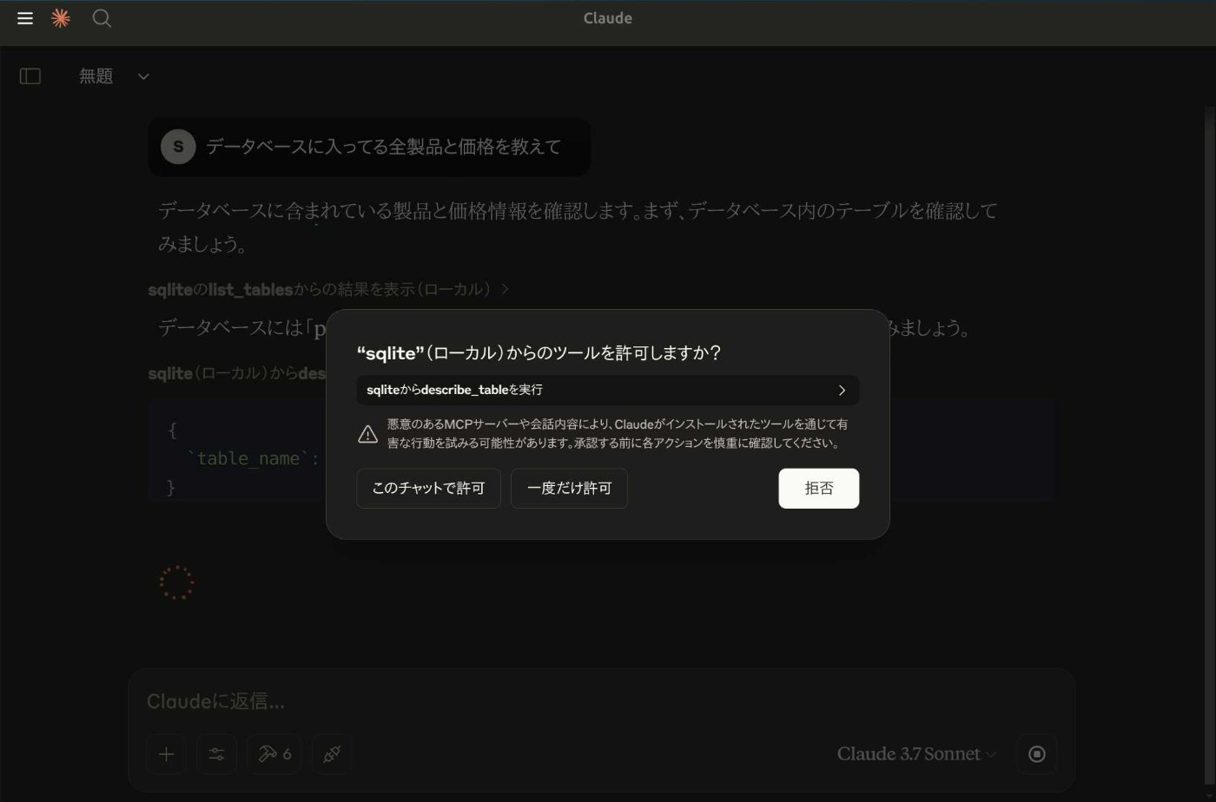Open the tools hammer icon showing 6
The width and height of the screenshot is (1216, 802).
point(274,754)
